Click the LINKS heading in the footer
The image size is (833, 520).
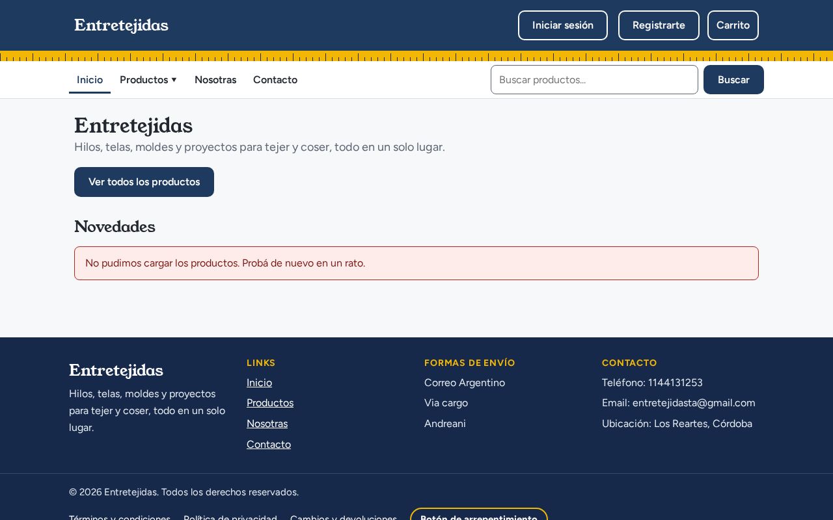[x=261, y=363]
